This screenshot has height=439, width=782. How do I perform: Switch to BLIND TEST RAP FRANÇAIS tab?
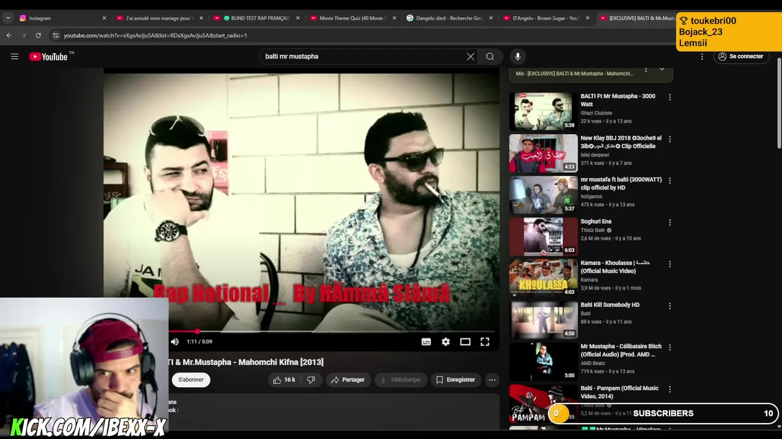click(x=257, y=18)
